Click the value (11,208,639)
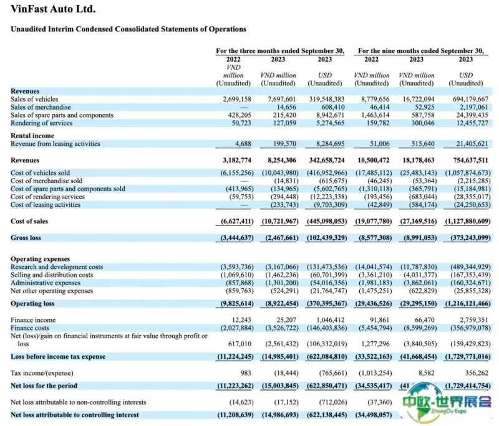Screen dimensions: 499x426 coord(236,415)
